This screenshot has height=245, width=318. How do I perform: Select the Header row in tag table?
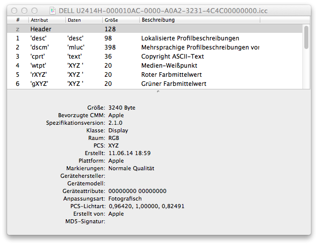click(155, 29)
